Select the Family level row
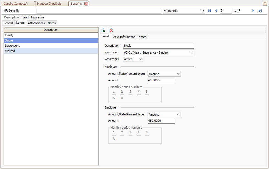269x169 pixels. pyautogui.click(x=51, y=35)
